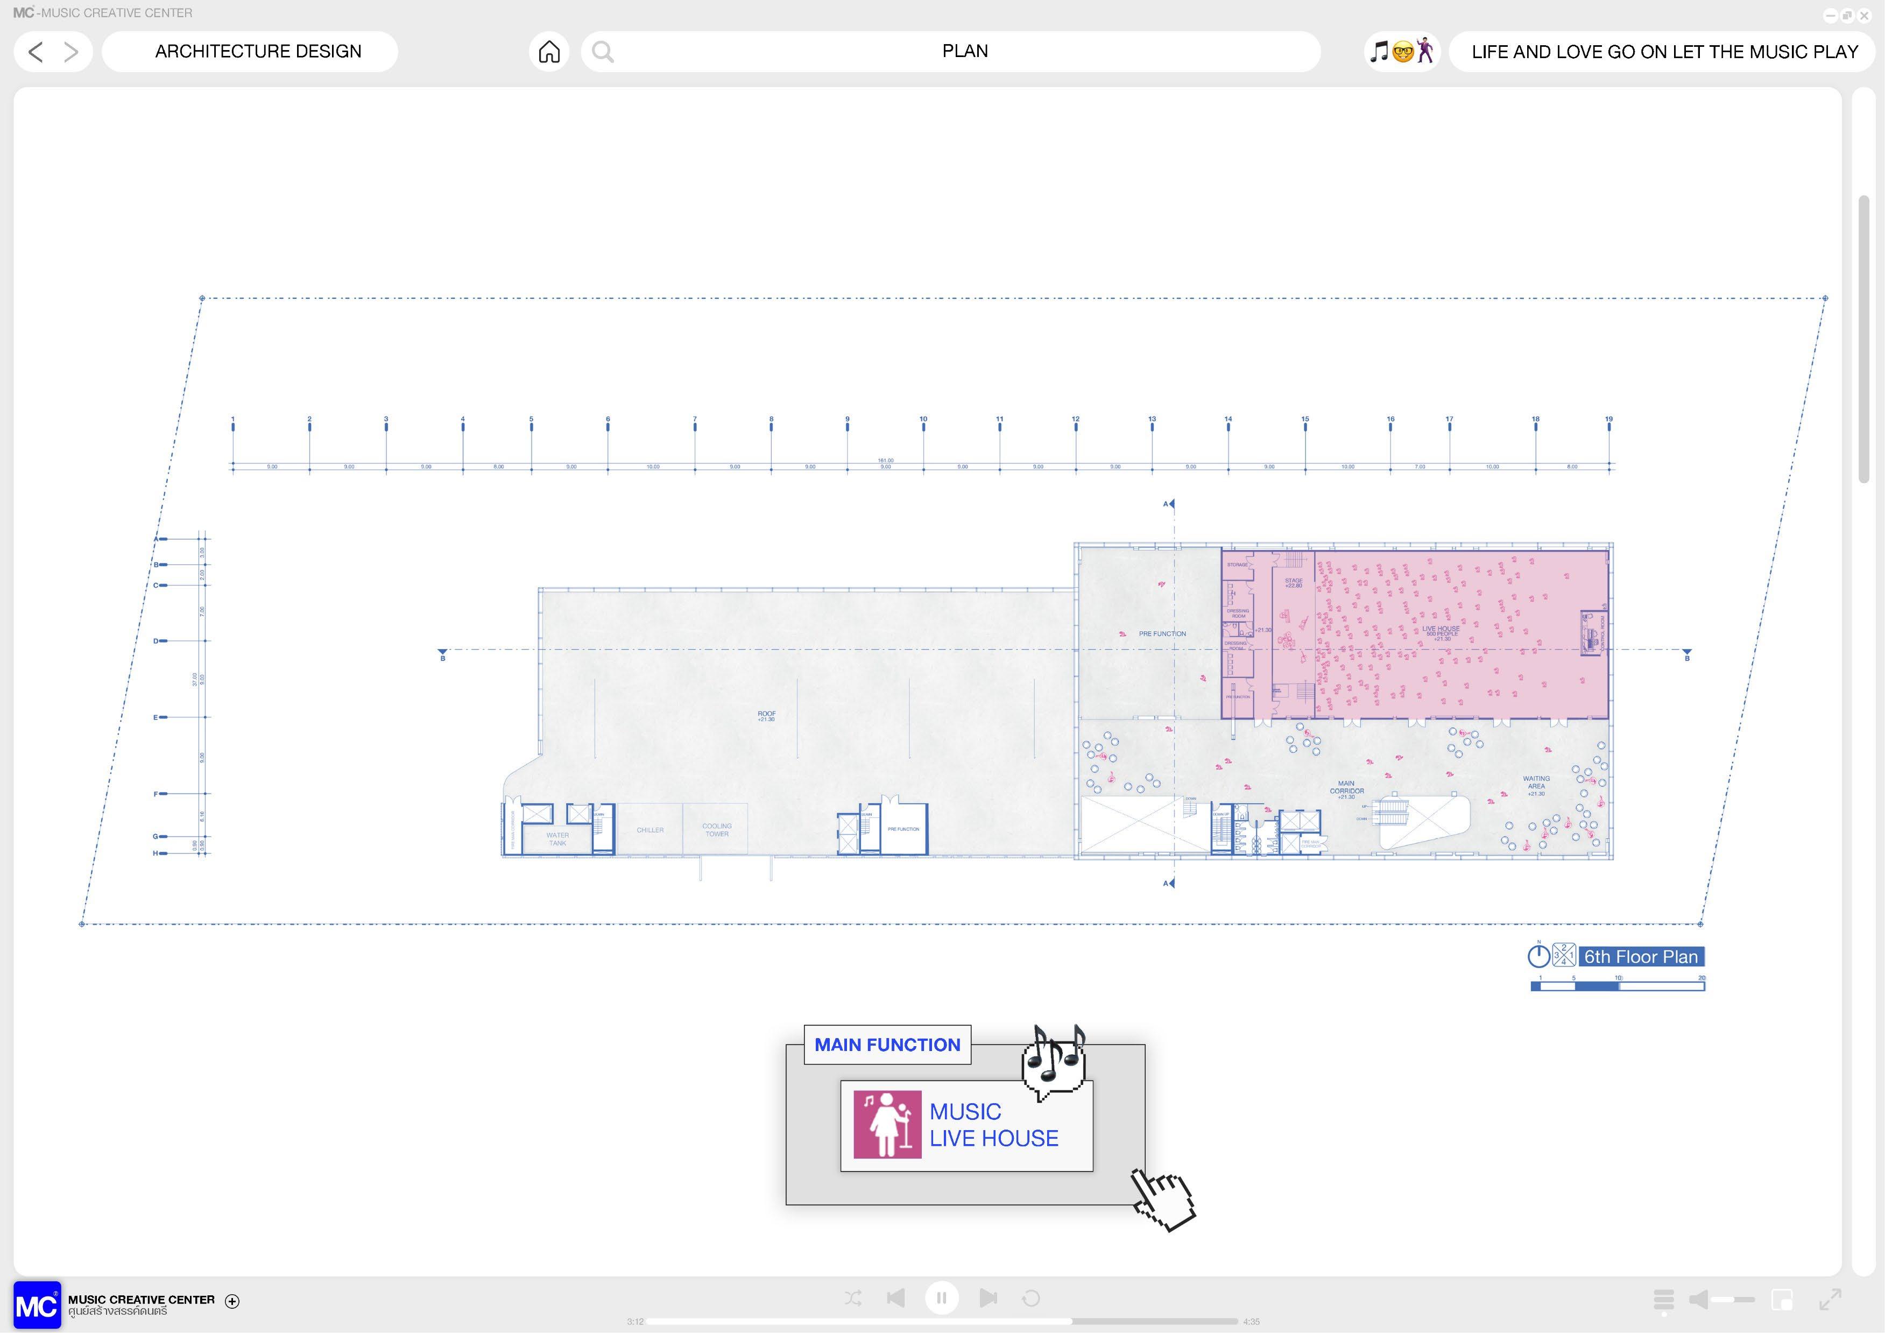The height and width of the screenshot is (1333, 1885).
Task: Click the search magnifier icon
Action: pos(603,52)
